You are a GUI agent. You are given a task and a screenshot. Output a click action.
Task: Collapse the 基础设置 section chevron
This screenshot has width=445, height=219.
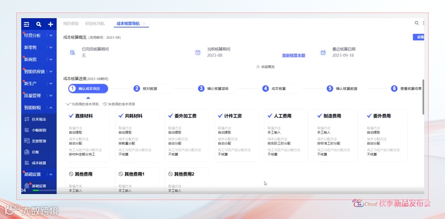[x=51, y=174]
